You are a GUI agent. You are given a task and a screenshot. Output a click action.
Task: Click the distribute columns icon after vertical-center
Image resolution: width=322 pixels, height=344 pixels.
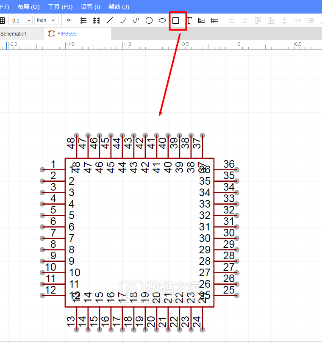pos(311,20)
